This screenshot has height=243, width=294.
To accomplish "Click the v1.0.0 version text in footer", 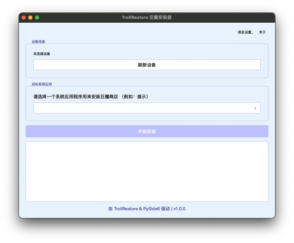I will (x=179, y=209).
